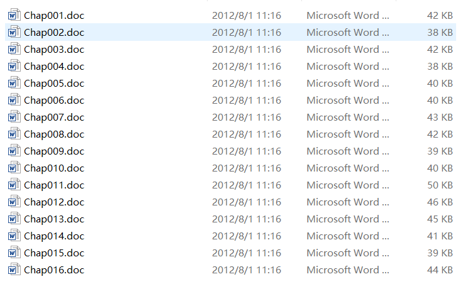The image size is (458, 284).
Task: Click the Word icon next to Chap010.doc
Action: click(x=14, y=168)
